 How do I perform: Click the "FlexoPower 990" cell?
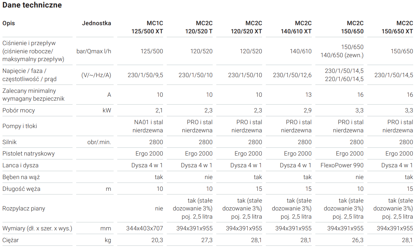(342, 165)
